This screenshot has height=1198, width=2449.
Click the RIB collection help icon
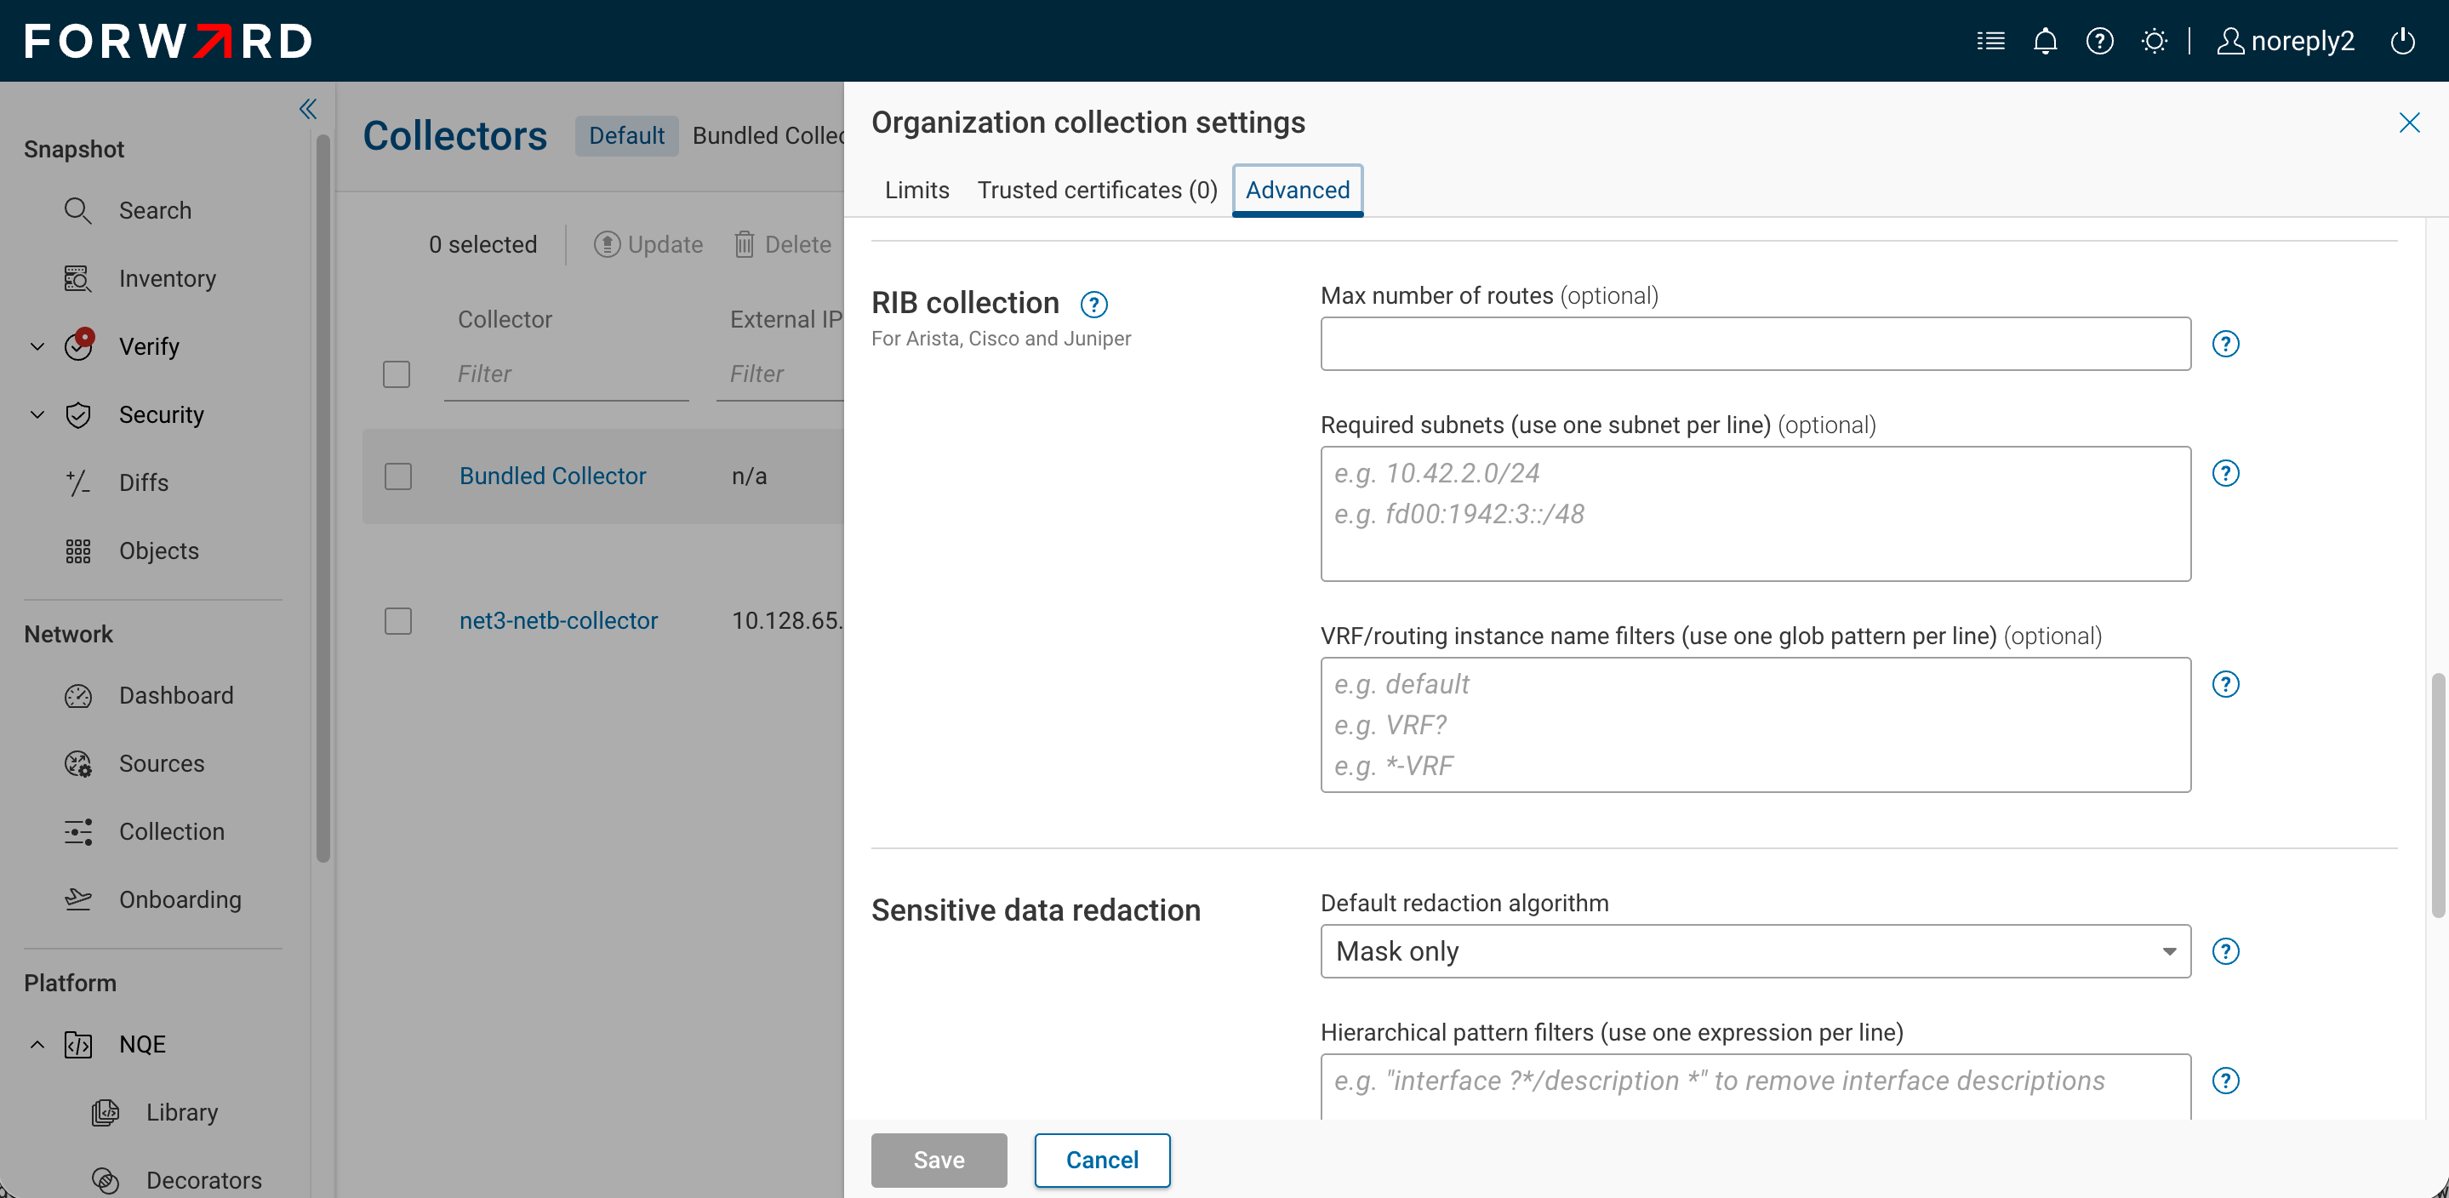click(1094, 305)
